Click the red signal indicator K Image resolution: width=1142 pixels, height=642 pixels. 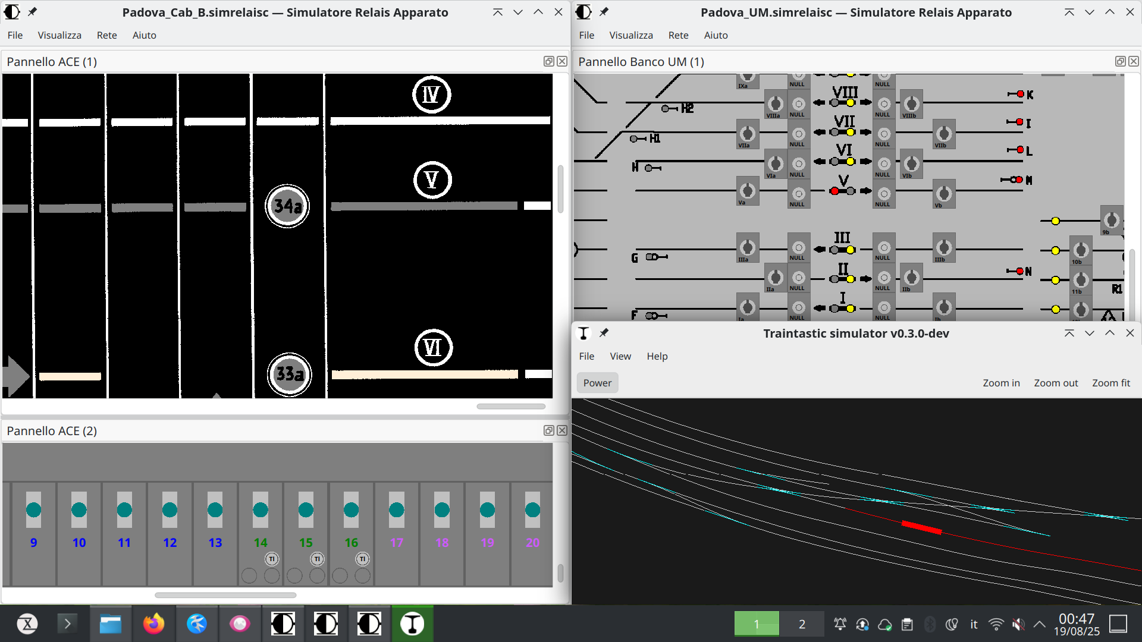pos(1021,94)
